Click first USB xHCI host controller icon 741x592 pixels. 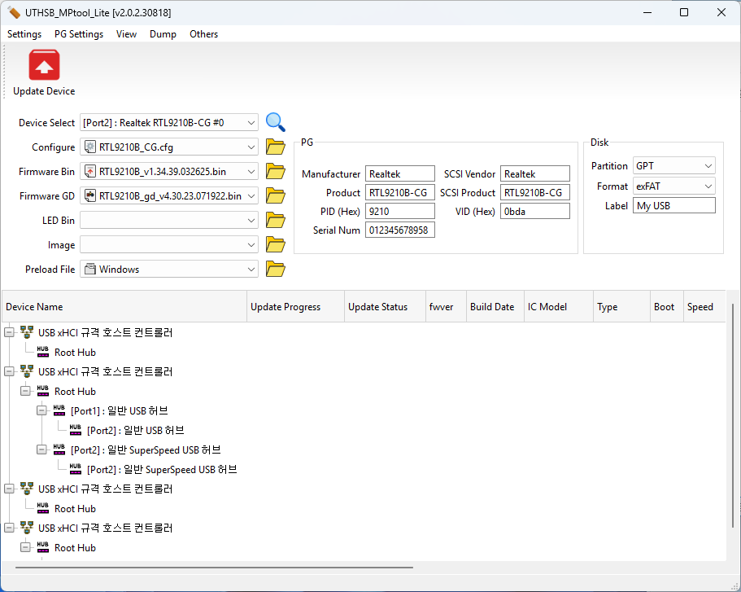pos(27,332)
